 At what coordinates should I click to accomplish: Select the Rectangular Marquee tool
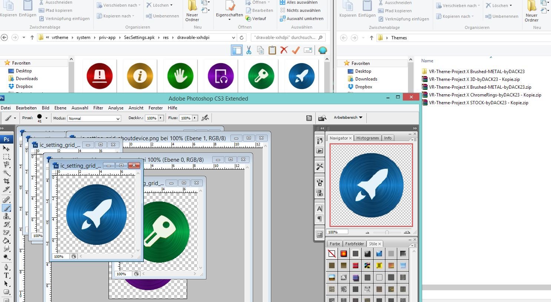(x=6, y=157)
